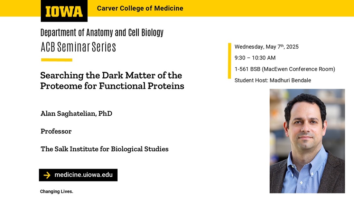
Task: Click the yellow arrow beside medicine.uiowa.edu
Action: click(47, 175)
